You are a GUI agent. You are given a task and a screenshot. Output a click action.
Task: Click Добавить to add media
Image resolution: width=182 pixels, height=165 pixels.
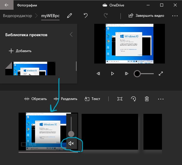tap(20, 51)
